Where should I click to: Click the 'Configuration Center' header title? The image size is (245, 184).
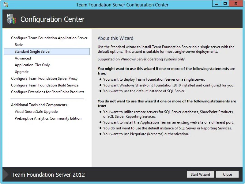click(x=52, y=19)
